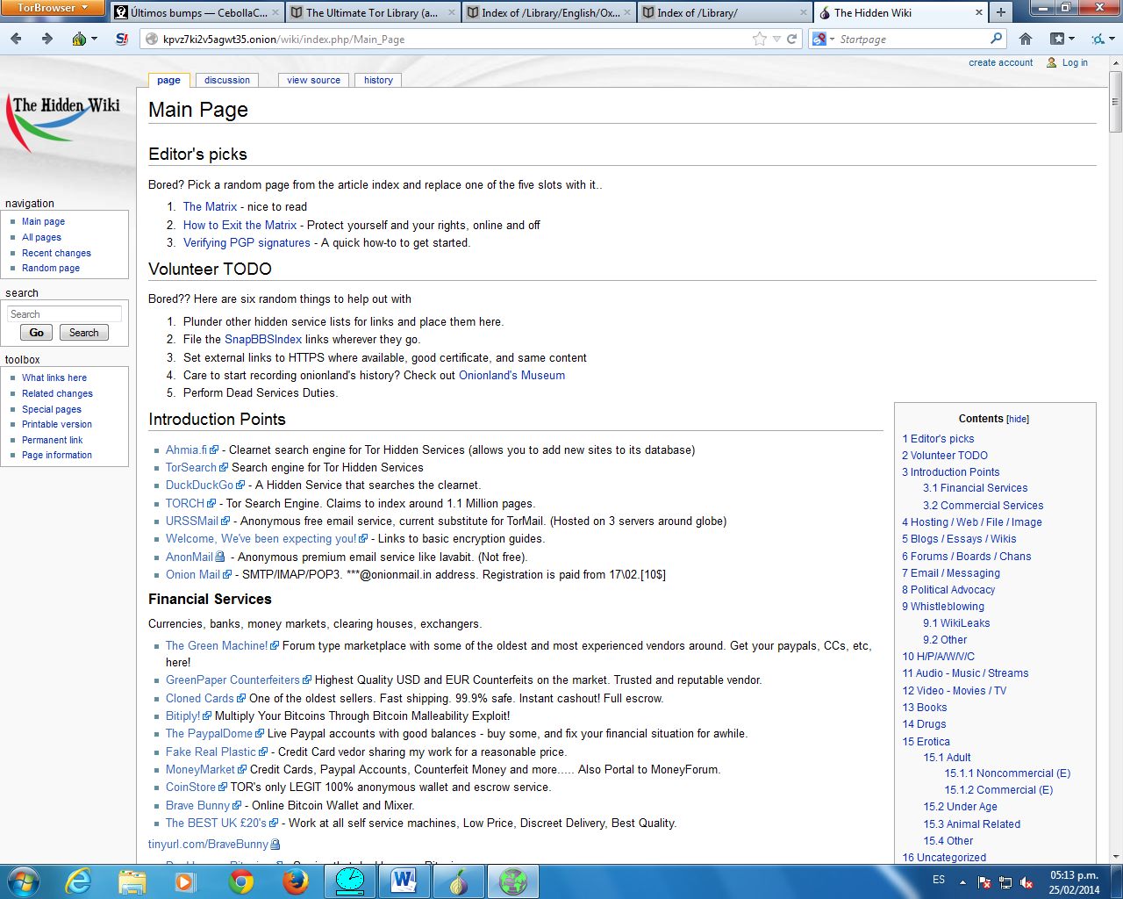Switch to Tor Browser onion taskbar icon
Image resolution: width=1123 pixels, height=899 pixels.
(459, 881)
